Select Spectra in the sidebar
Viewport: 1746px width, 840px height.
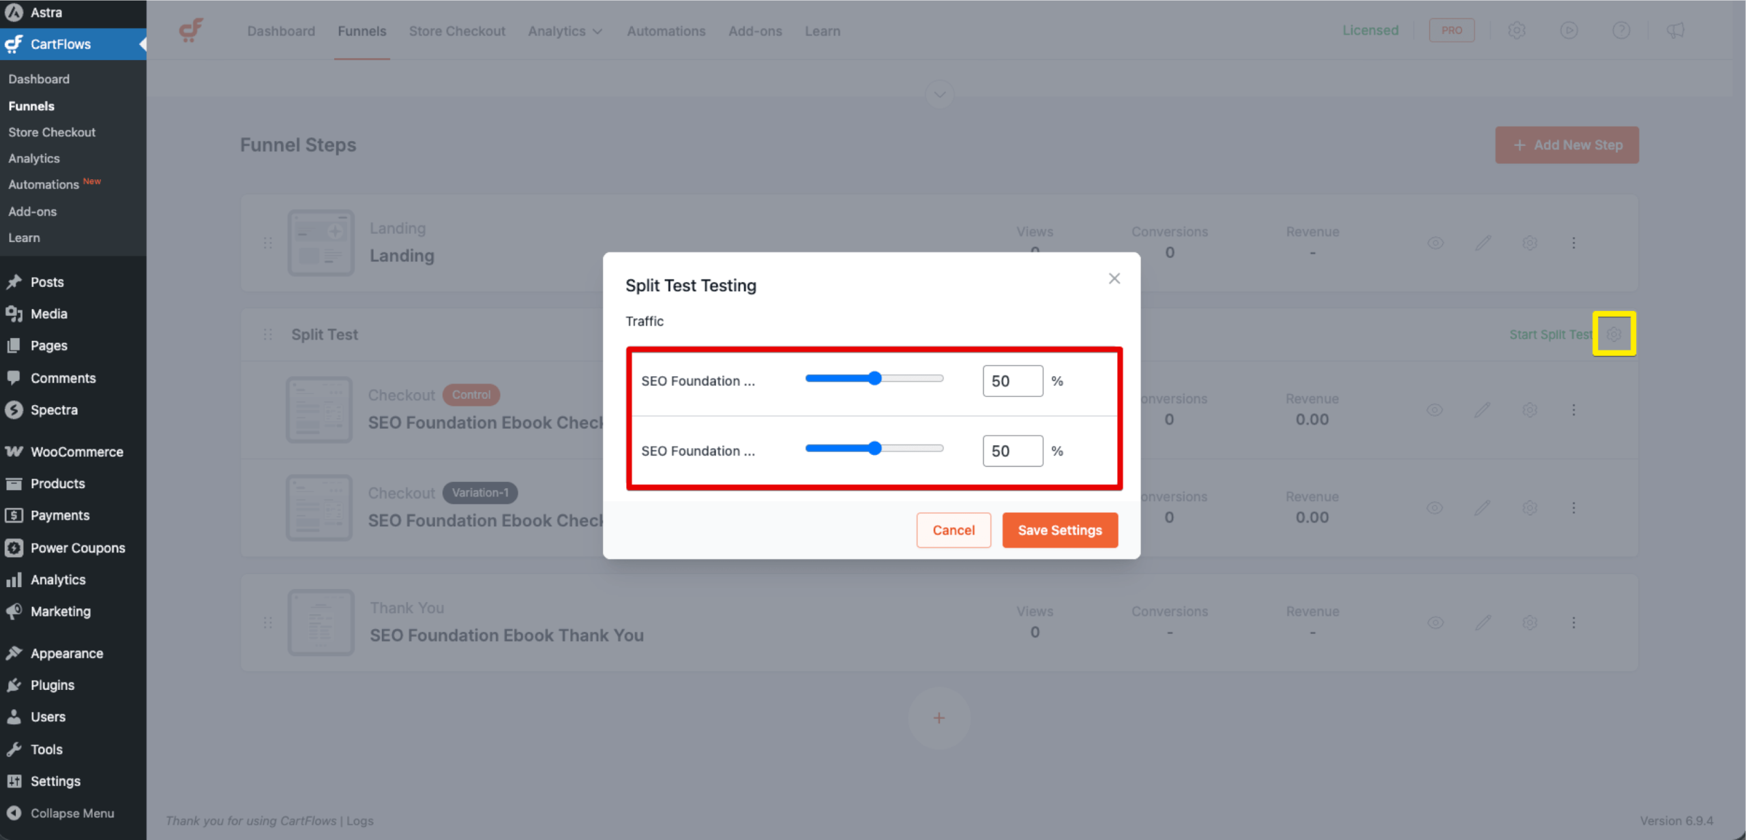(x=54, y=410)
